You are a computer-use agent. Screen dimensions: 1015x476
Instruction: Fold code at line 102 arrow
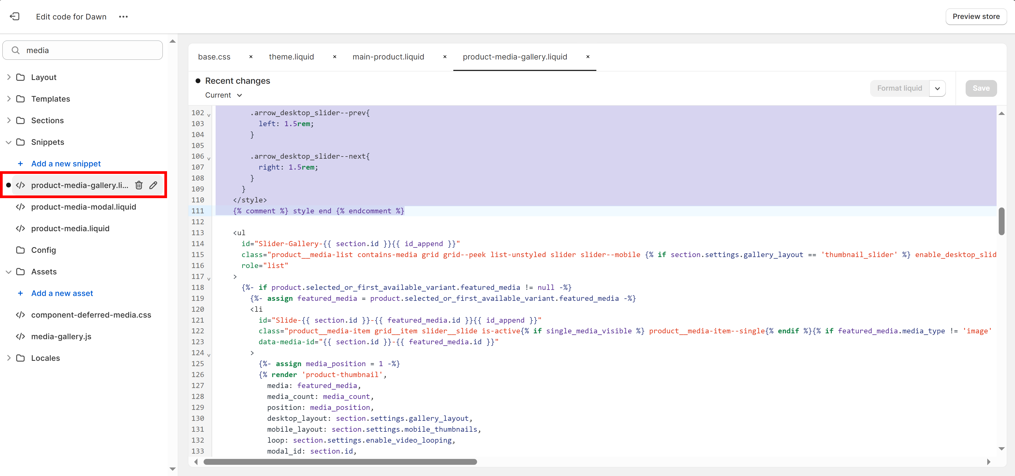(209, 115)
